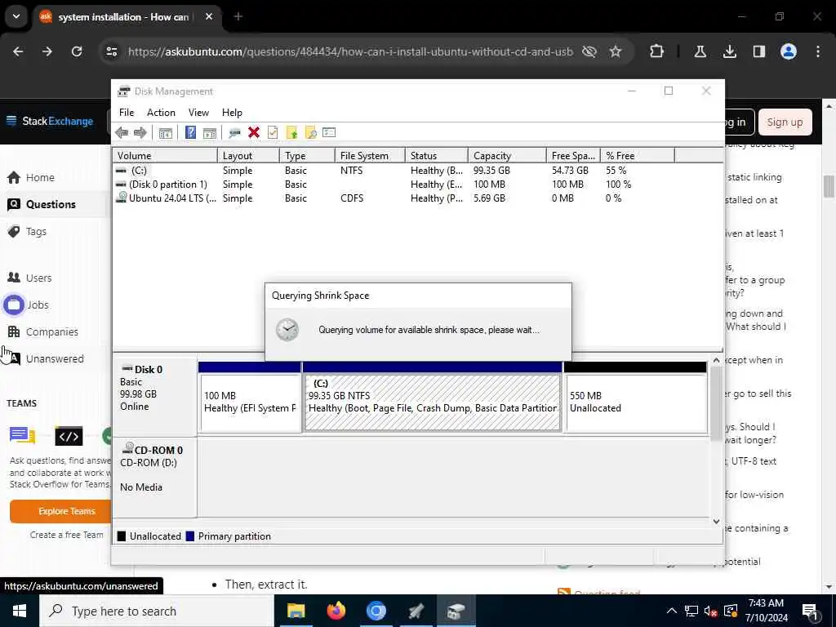Open the Help menu

(232, 113)
